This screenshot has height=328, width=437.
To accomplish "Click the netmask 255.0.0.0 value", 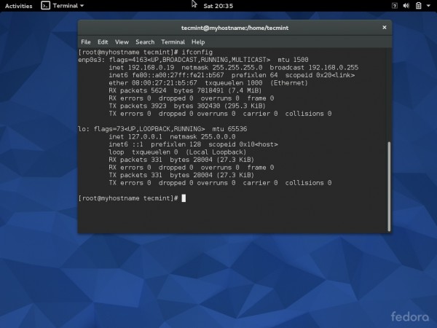I will (x=202, y=137).
